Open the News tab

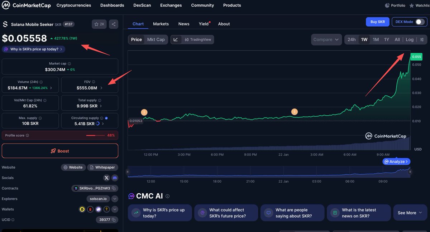click(184, 24)
